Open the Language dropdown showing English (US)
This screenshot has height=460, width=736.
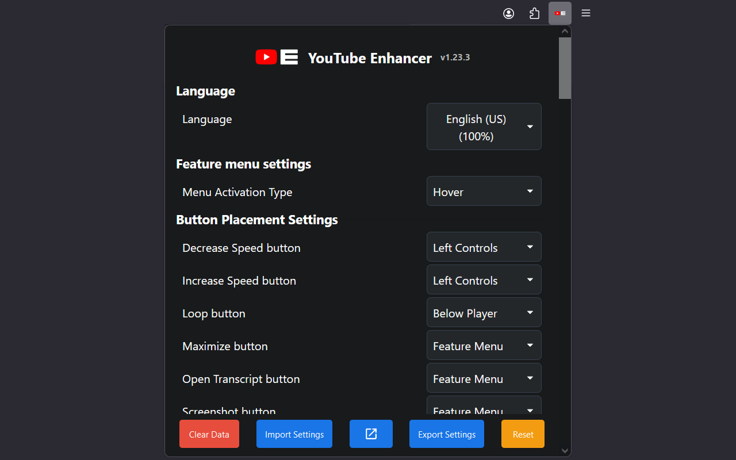(484, 126)
